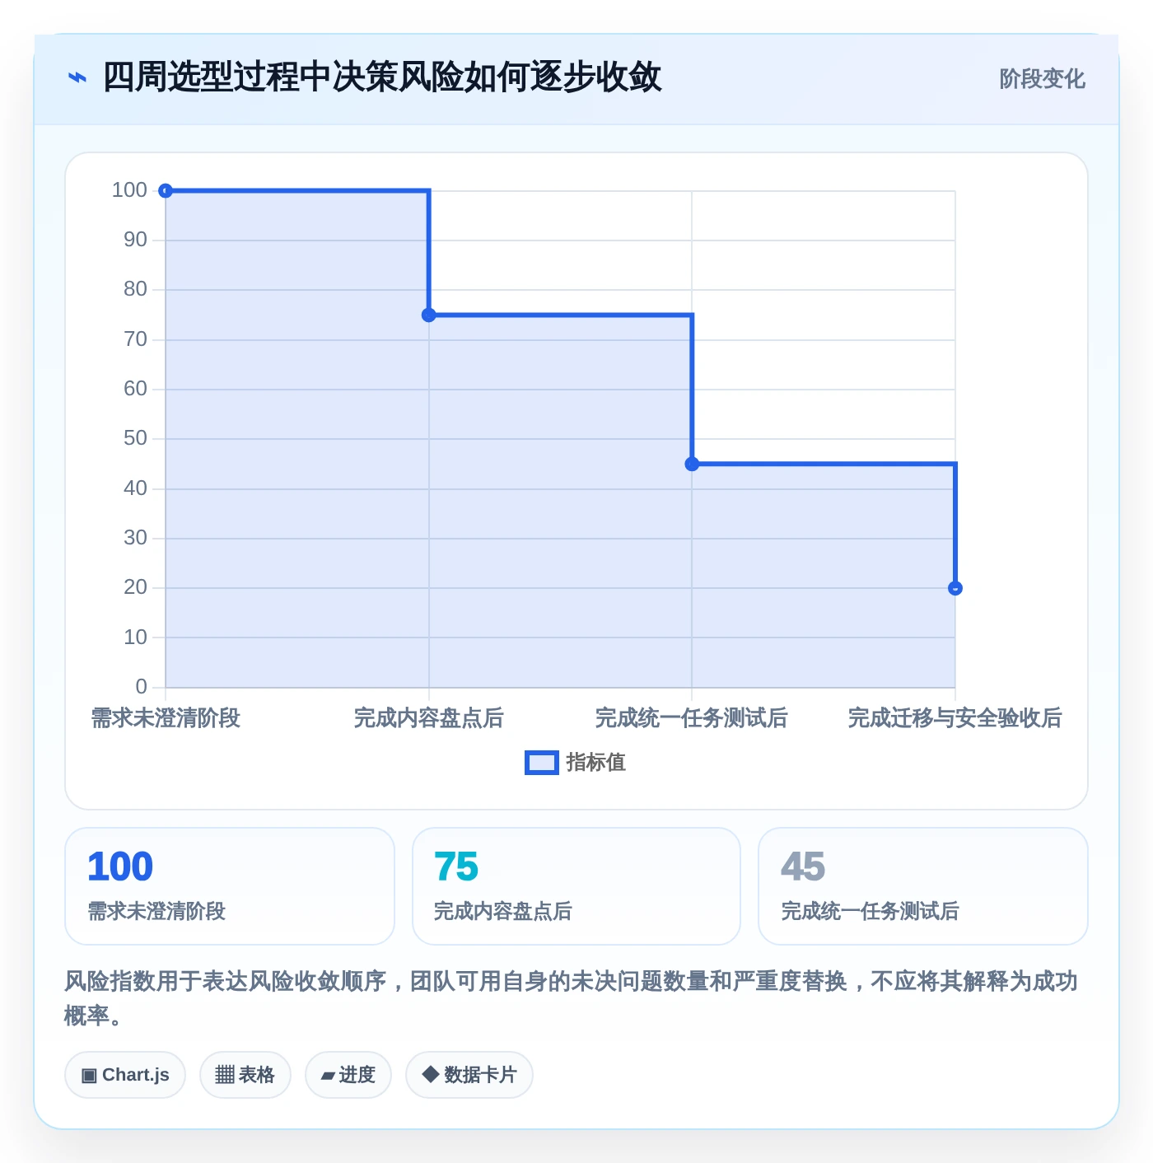Click the diamond icon in 数据卡片 chip
Image resolution: width=1153 pixels, height=1163 pixels.
click(430, 1074)
